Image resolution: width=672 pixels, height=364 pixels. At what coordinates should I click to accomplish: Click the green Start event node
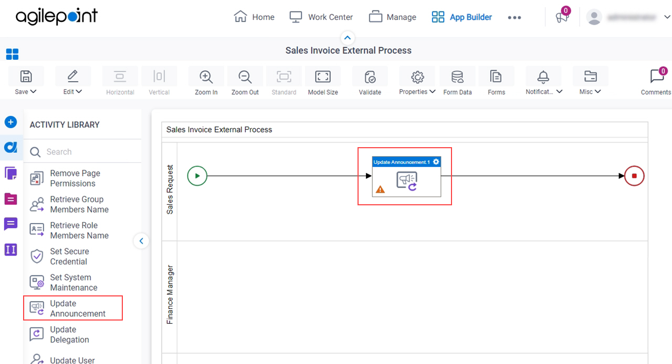click(x=197, y=176)
